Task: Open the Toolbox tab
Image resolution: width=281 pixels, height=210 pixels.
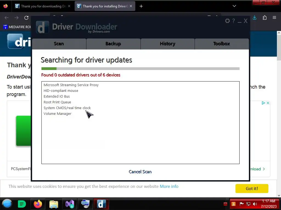Action: coord(222,44)
